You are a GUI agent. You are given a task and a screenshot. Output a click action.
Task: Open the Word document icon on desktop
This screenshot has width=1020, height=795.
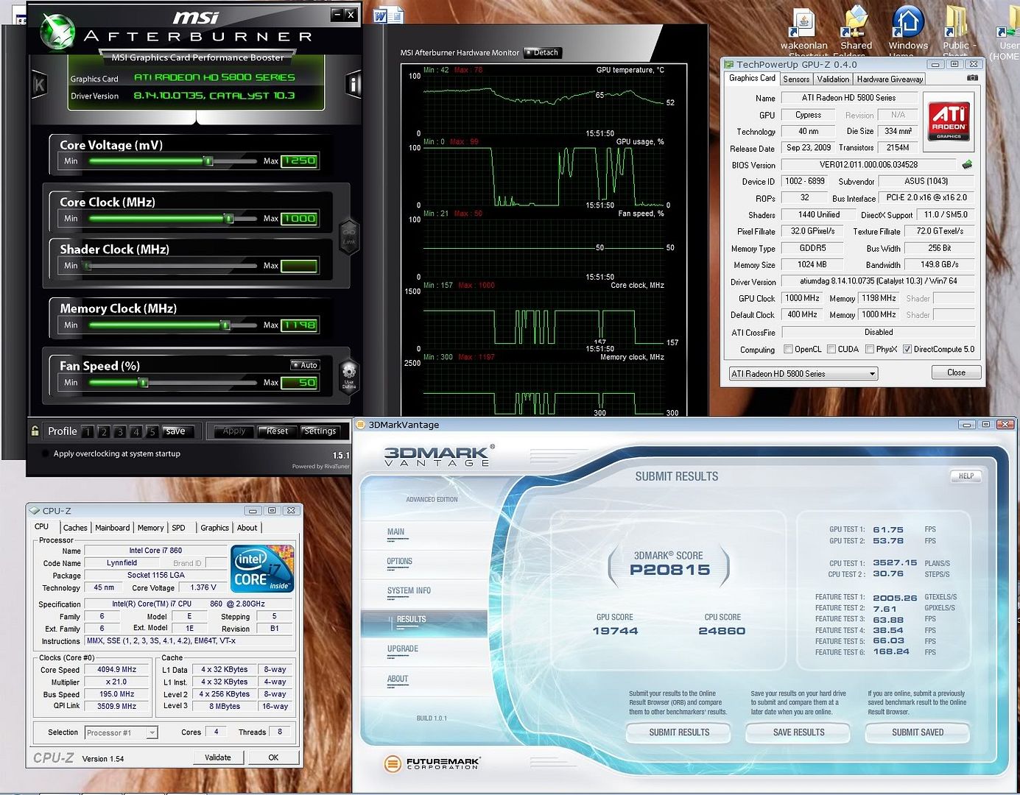387,16
